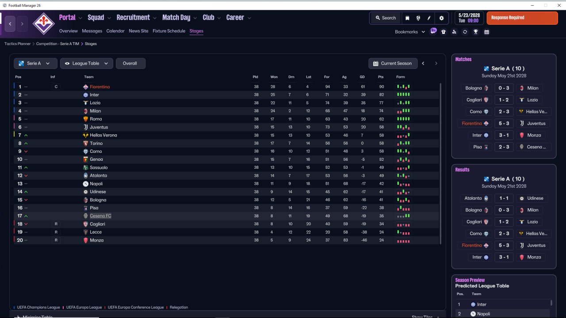This screenshot has height=318, width=566.
Task: Click the Search button
Action: click(x=386, y=18)
